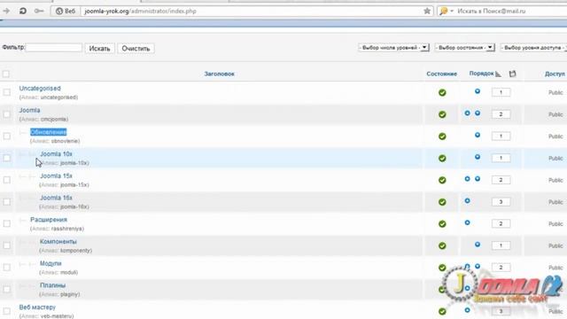Click the order number field for Uncategorised
This screenshot has width=567, height=319.
coord(501,92)
